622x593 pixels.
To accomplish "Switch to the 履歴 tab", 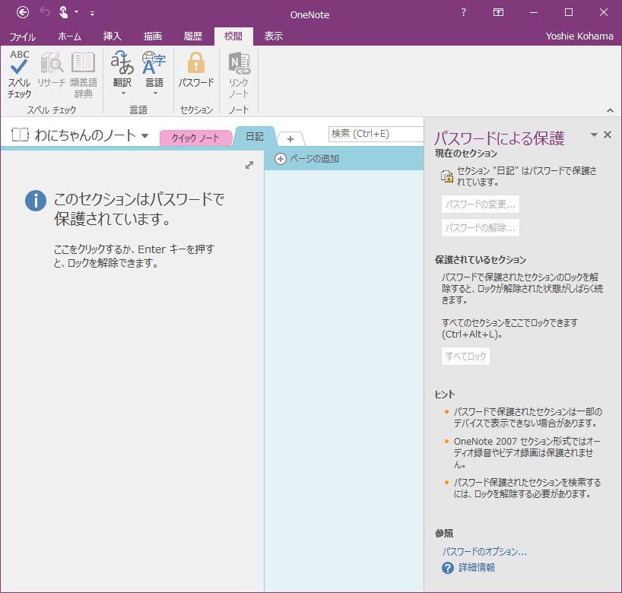I will [x=193, y=36].
